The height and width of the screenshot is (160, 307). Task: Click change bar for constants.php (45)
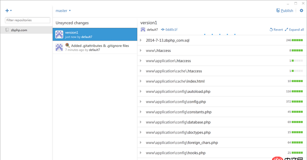(x=297, y=112)
